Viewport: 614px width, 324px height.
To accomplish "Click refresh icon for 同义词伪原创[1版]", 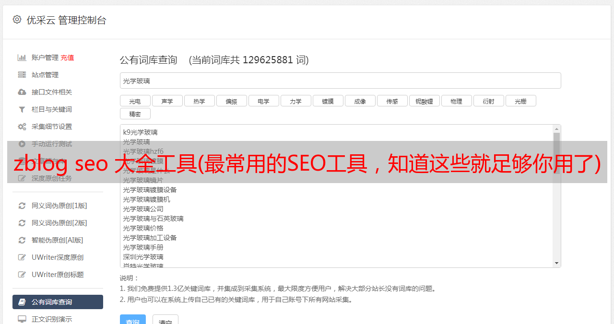I will point(22,206).
